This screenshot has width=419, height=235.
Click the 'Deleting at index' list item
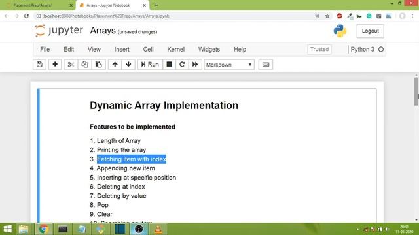[x=120, y=187]
